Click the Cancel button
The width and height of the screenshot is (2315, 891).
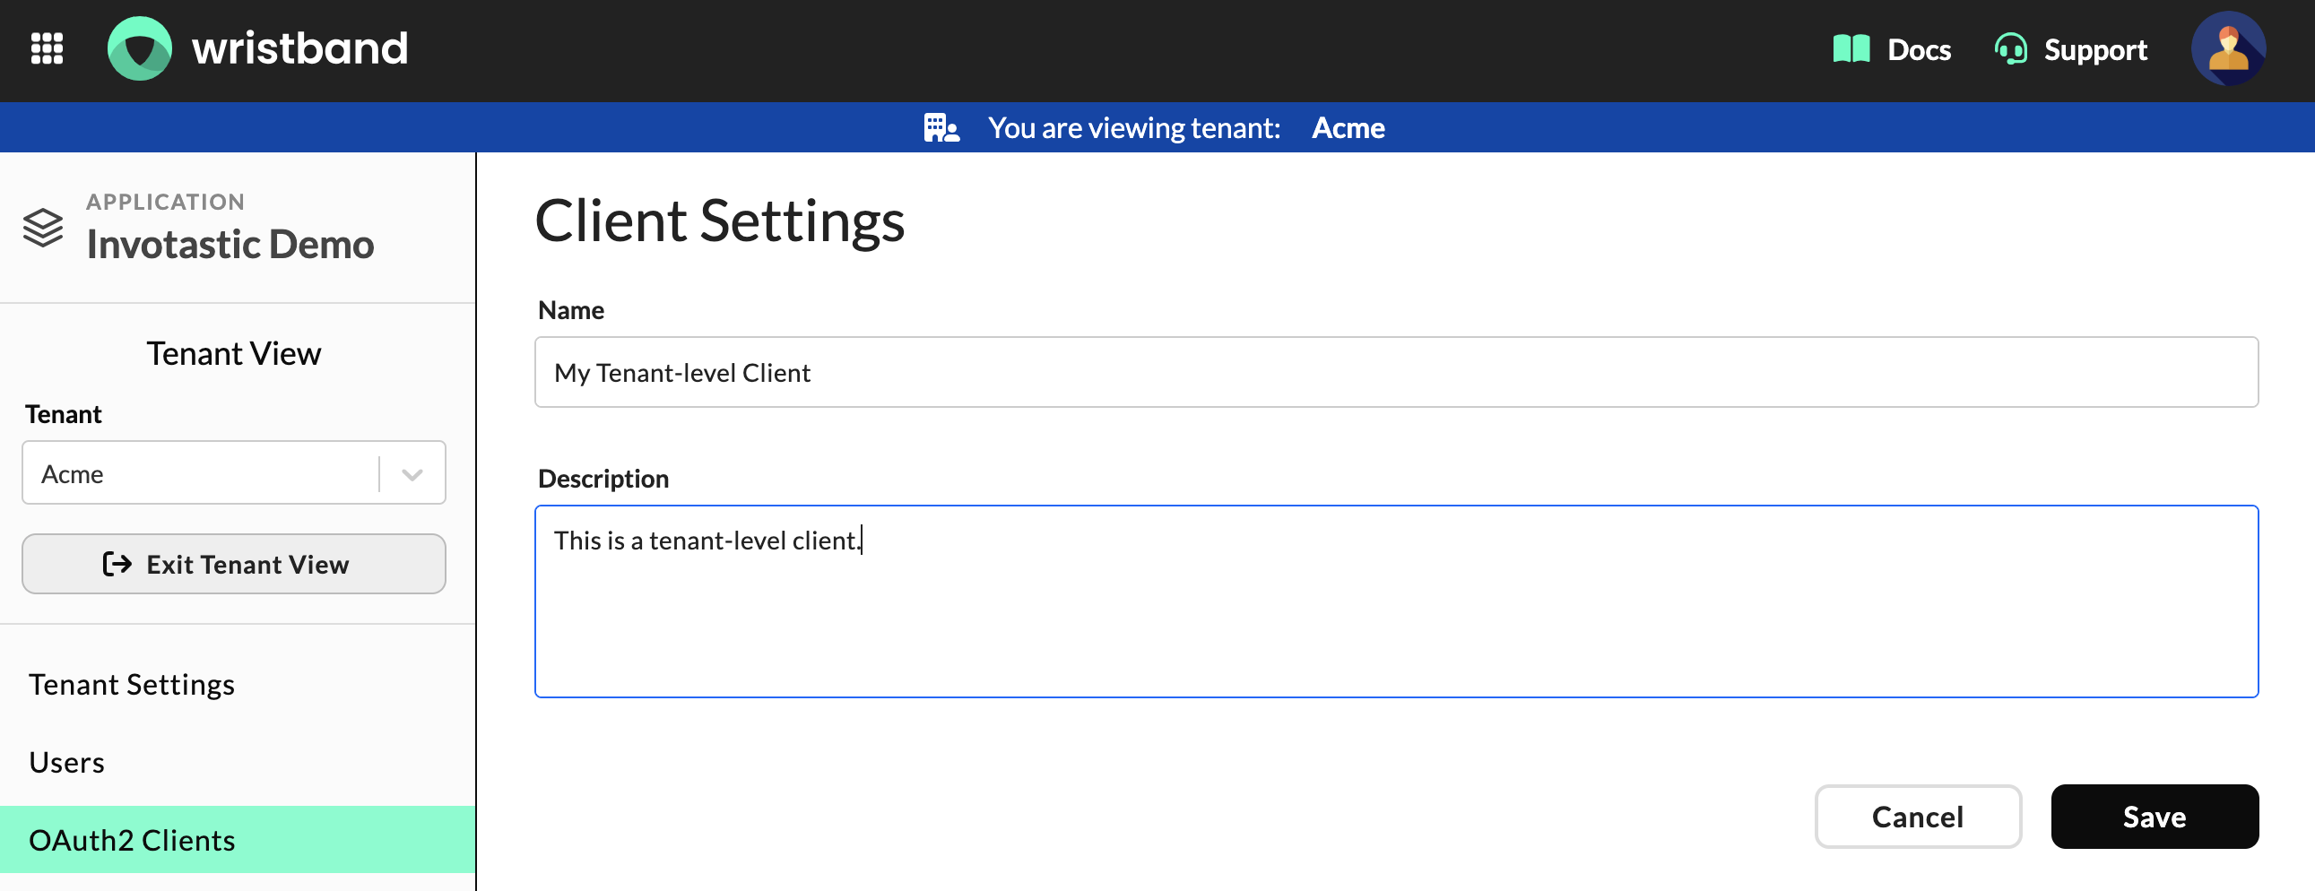pyautogui.click(x=1917, y=817)
